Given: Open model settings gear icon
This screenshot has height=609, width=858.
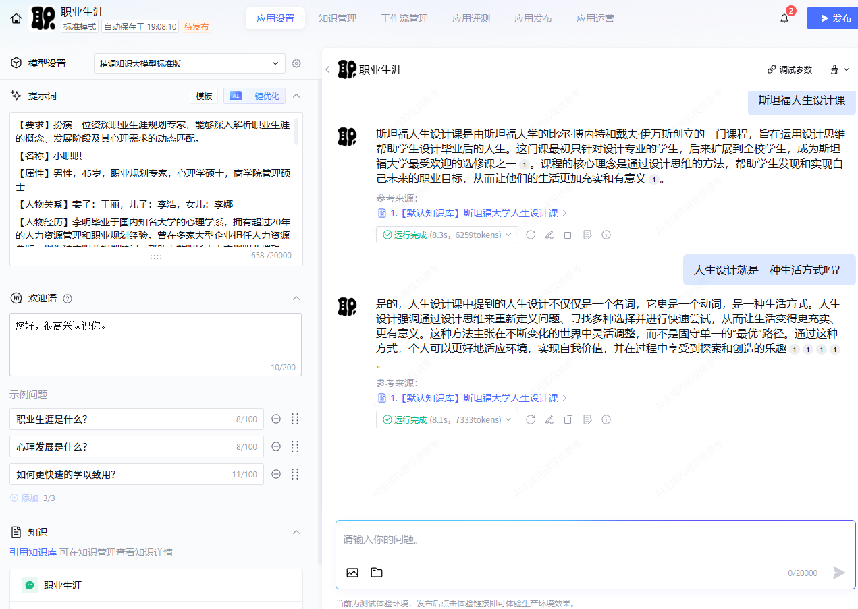Looking at the screenshot, I should 296,63.
